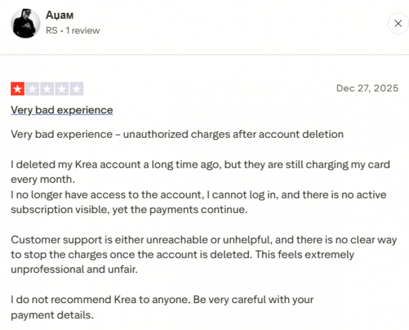Close the review dialog with the X button

[398, 23]
